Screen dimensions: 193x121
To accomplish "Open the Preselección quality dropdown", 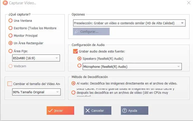I will [182, 23].
